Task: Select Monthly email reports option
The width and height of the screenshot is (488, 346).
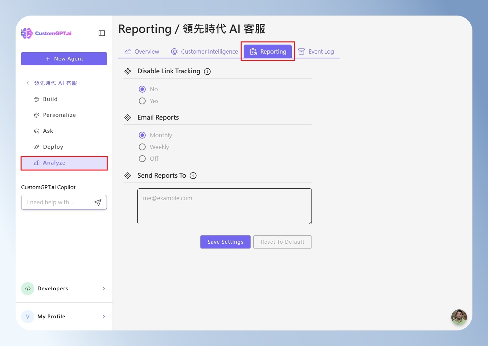Action: [x=142, y=135]
